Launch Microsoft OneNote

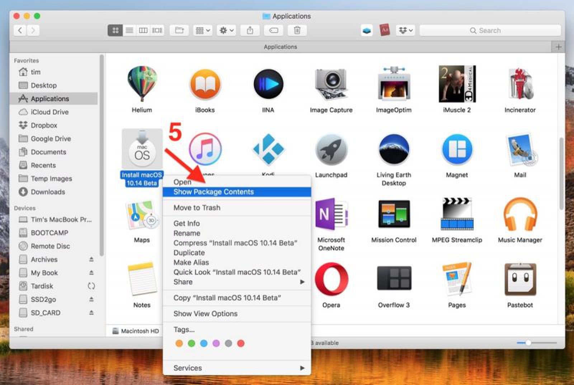331,214
